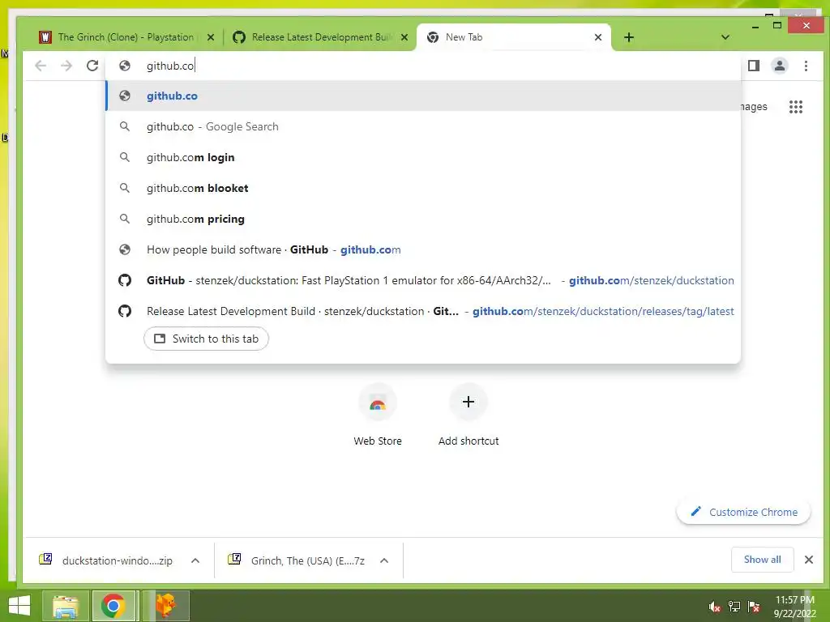Expand options for Grinch 7z download
Image resolution: width=830 pixels, height=622 pixels.
pos(384,560)
